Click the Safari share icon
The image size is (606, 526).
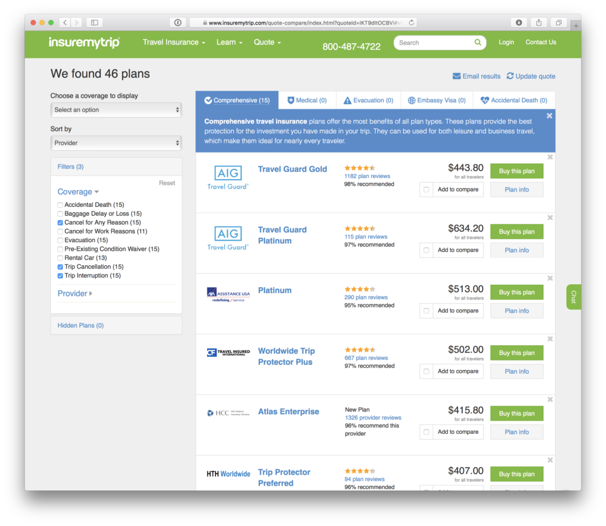539,22
